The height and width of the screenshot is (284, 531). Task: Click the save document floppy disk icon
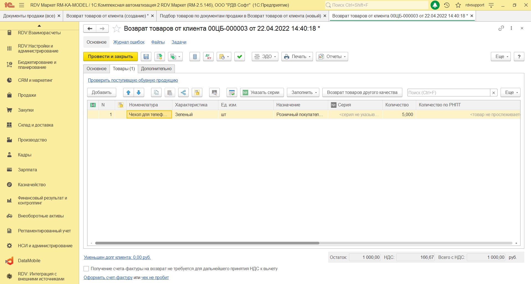point(146,57)
